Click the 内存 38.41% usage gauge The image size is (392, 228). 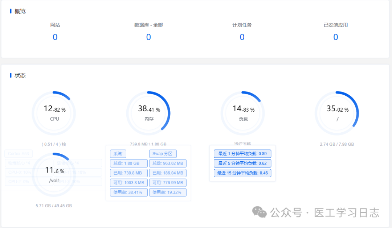[x=148, y=113]
